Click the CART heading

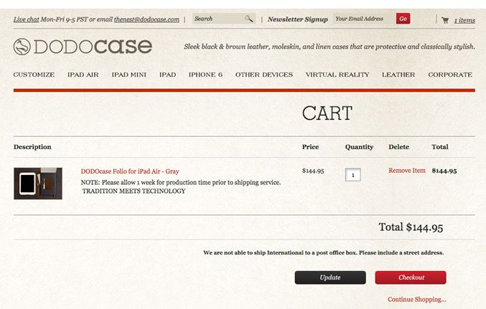327,113
